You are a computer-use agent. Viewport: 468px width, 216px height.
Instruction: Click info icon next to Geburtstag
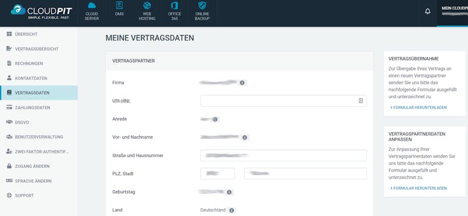click(x=229, y=192)
